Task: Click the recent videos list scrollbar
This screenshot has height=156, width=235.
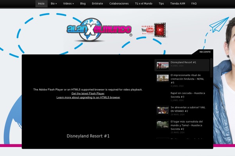Action: click(x=211, y=68)
